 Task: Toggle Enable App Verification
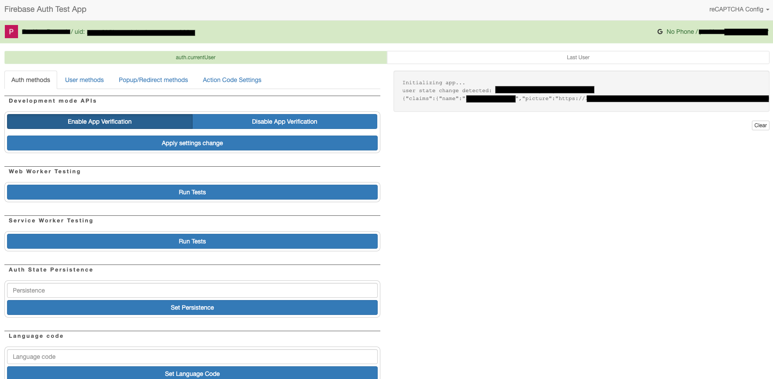pos(100,122)
